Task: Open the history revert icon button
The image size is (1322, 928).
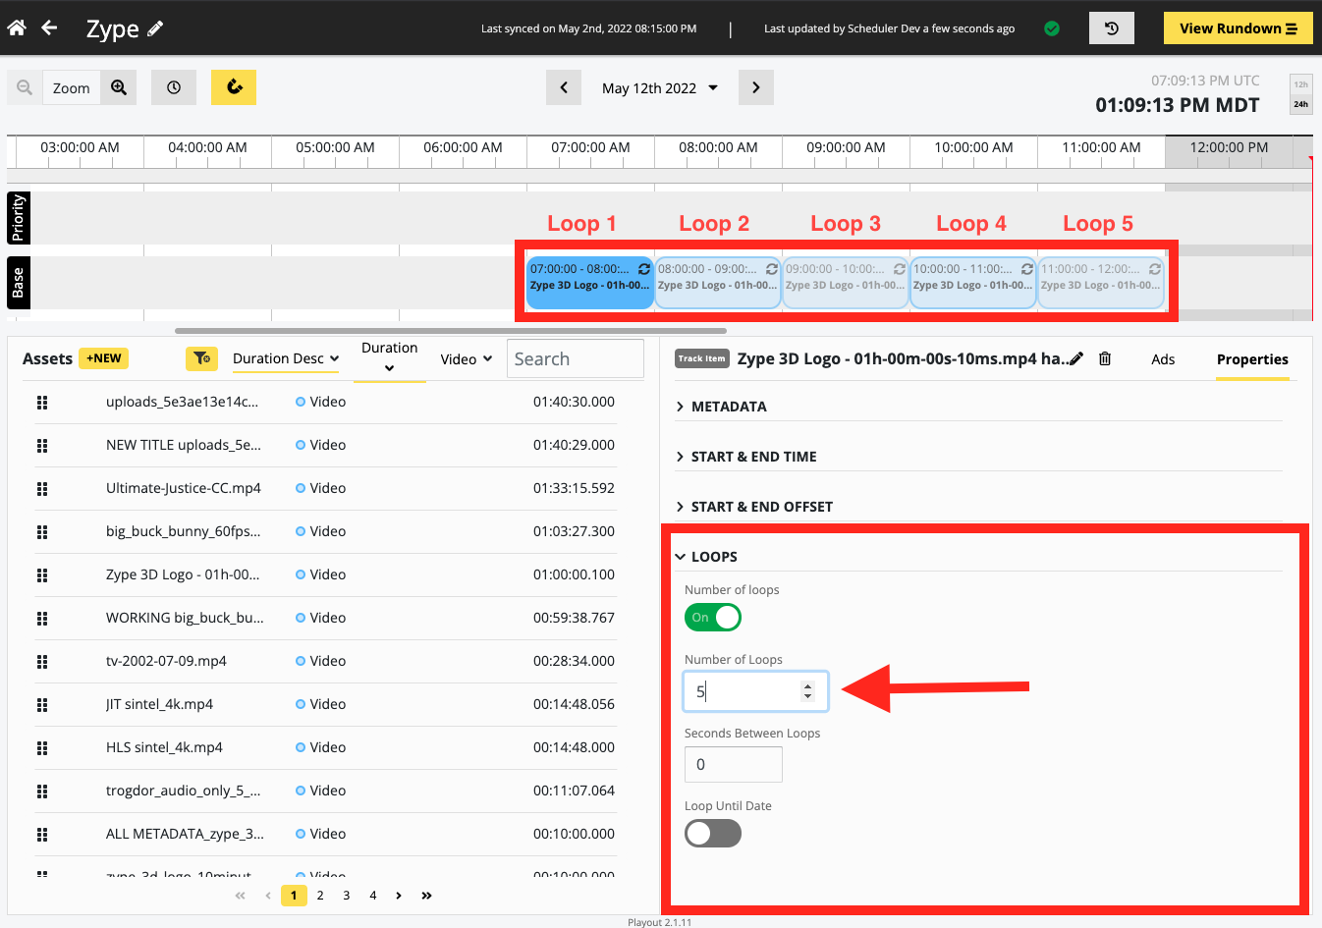Action: (x=1112, y=28)
